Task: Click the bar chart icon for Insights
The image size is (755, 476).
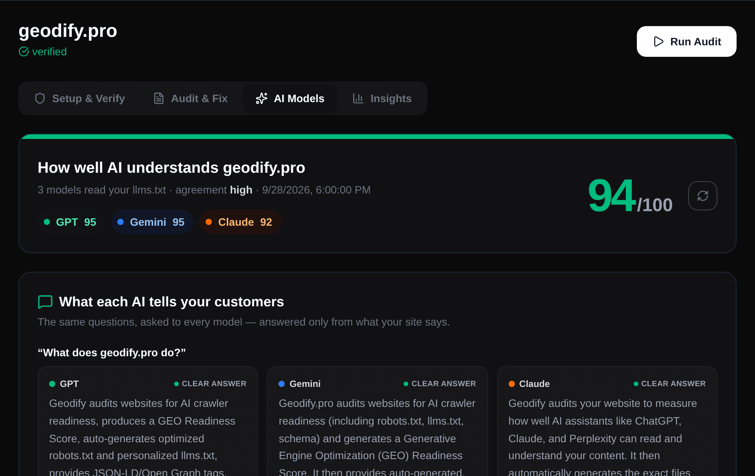Action: [358, 98]
